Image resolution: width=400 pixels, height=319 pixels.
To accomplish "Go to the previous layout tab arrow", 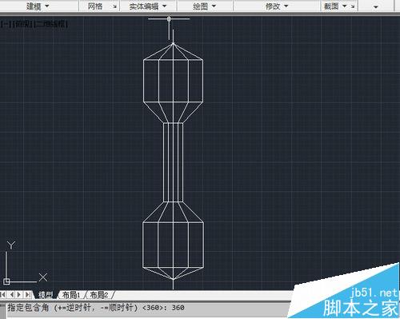I will coord(12,294).
